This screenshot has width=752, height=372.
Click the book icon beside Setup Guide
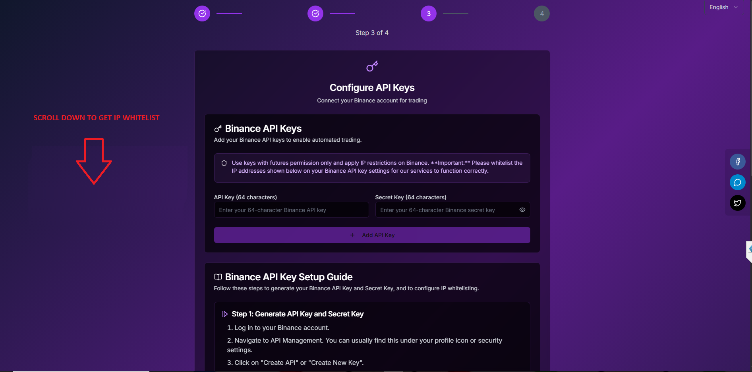218,277
